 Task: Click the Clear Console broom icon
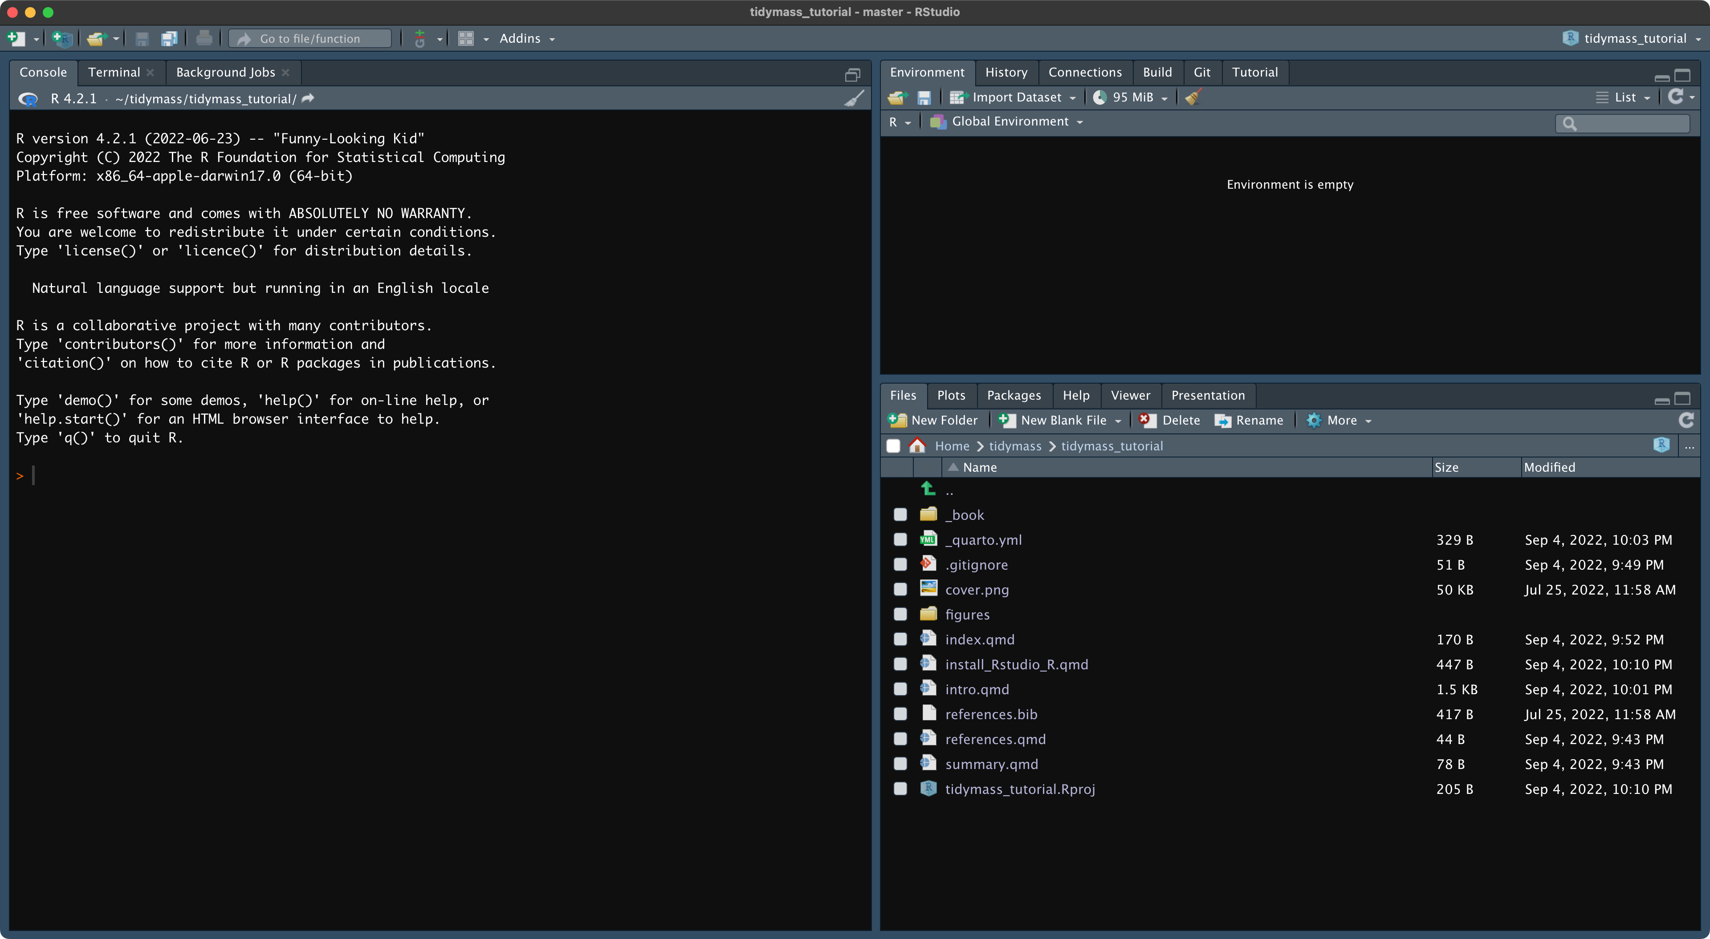coord(855,99)
